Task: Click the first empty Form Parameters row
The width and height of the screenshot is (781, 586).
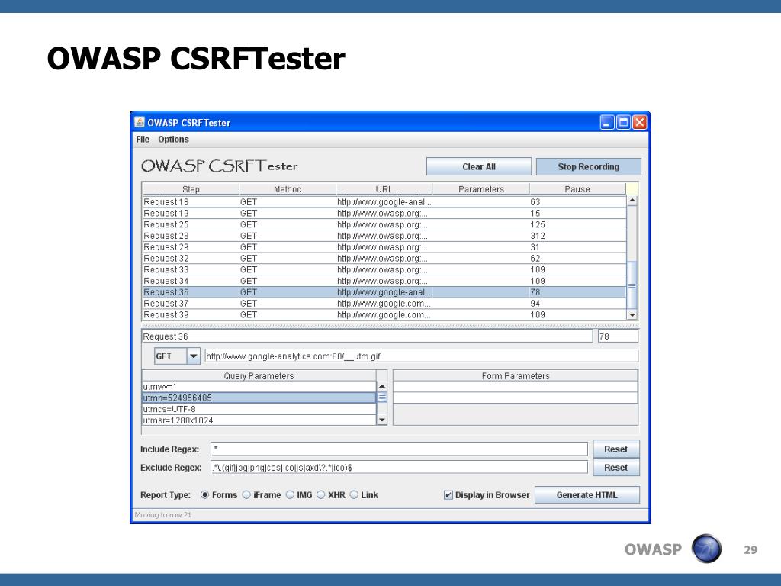Action: 516,387
